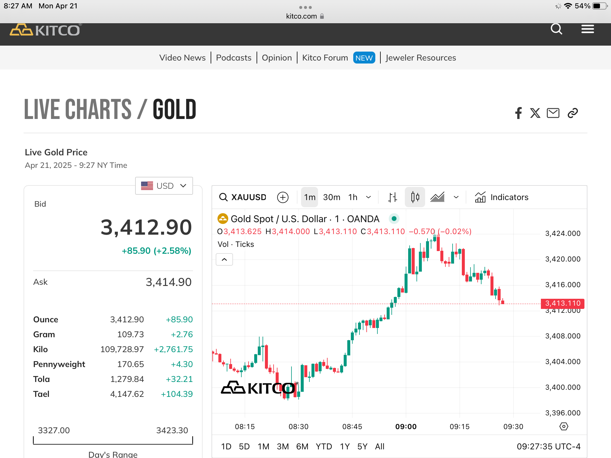Set chart range to 1Y
The height and width of the screenshot is (458, 611).
click(x=345, y=446)
